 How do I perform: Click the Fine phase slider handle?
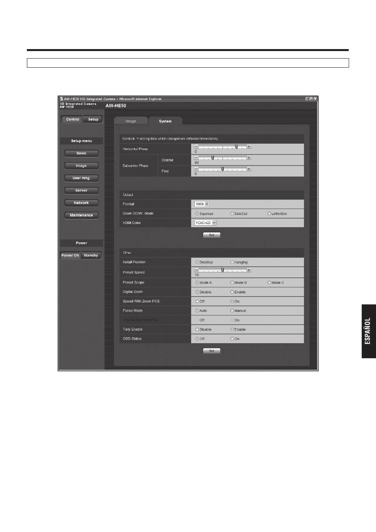pyautogui.click(x=222, y=169)
